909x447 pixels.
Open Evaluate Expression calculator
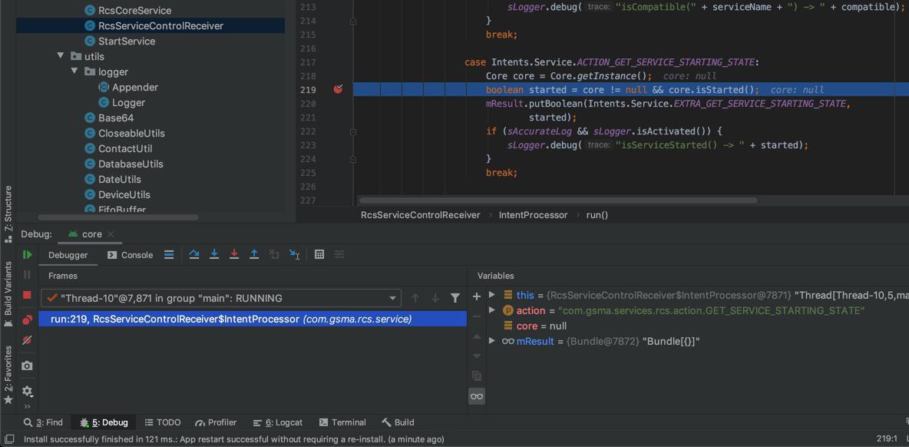(x=319, y=254)
